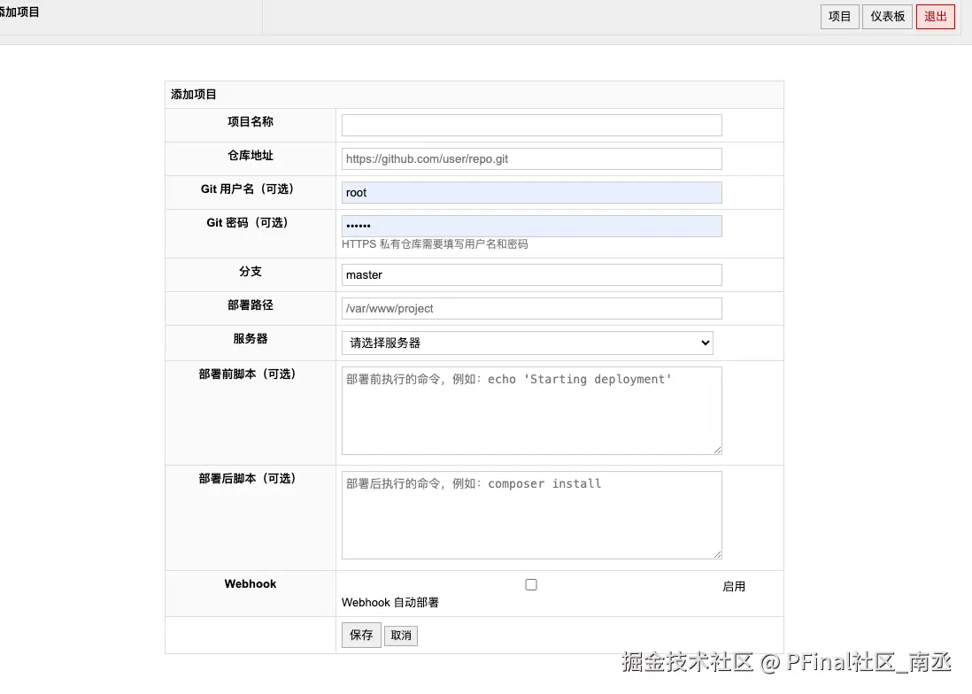Click the 项目名称 input field

(x=531, y=125)
